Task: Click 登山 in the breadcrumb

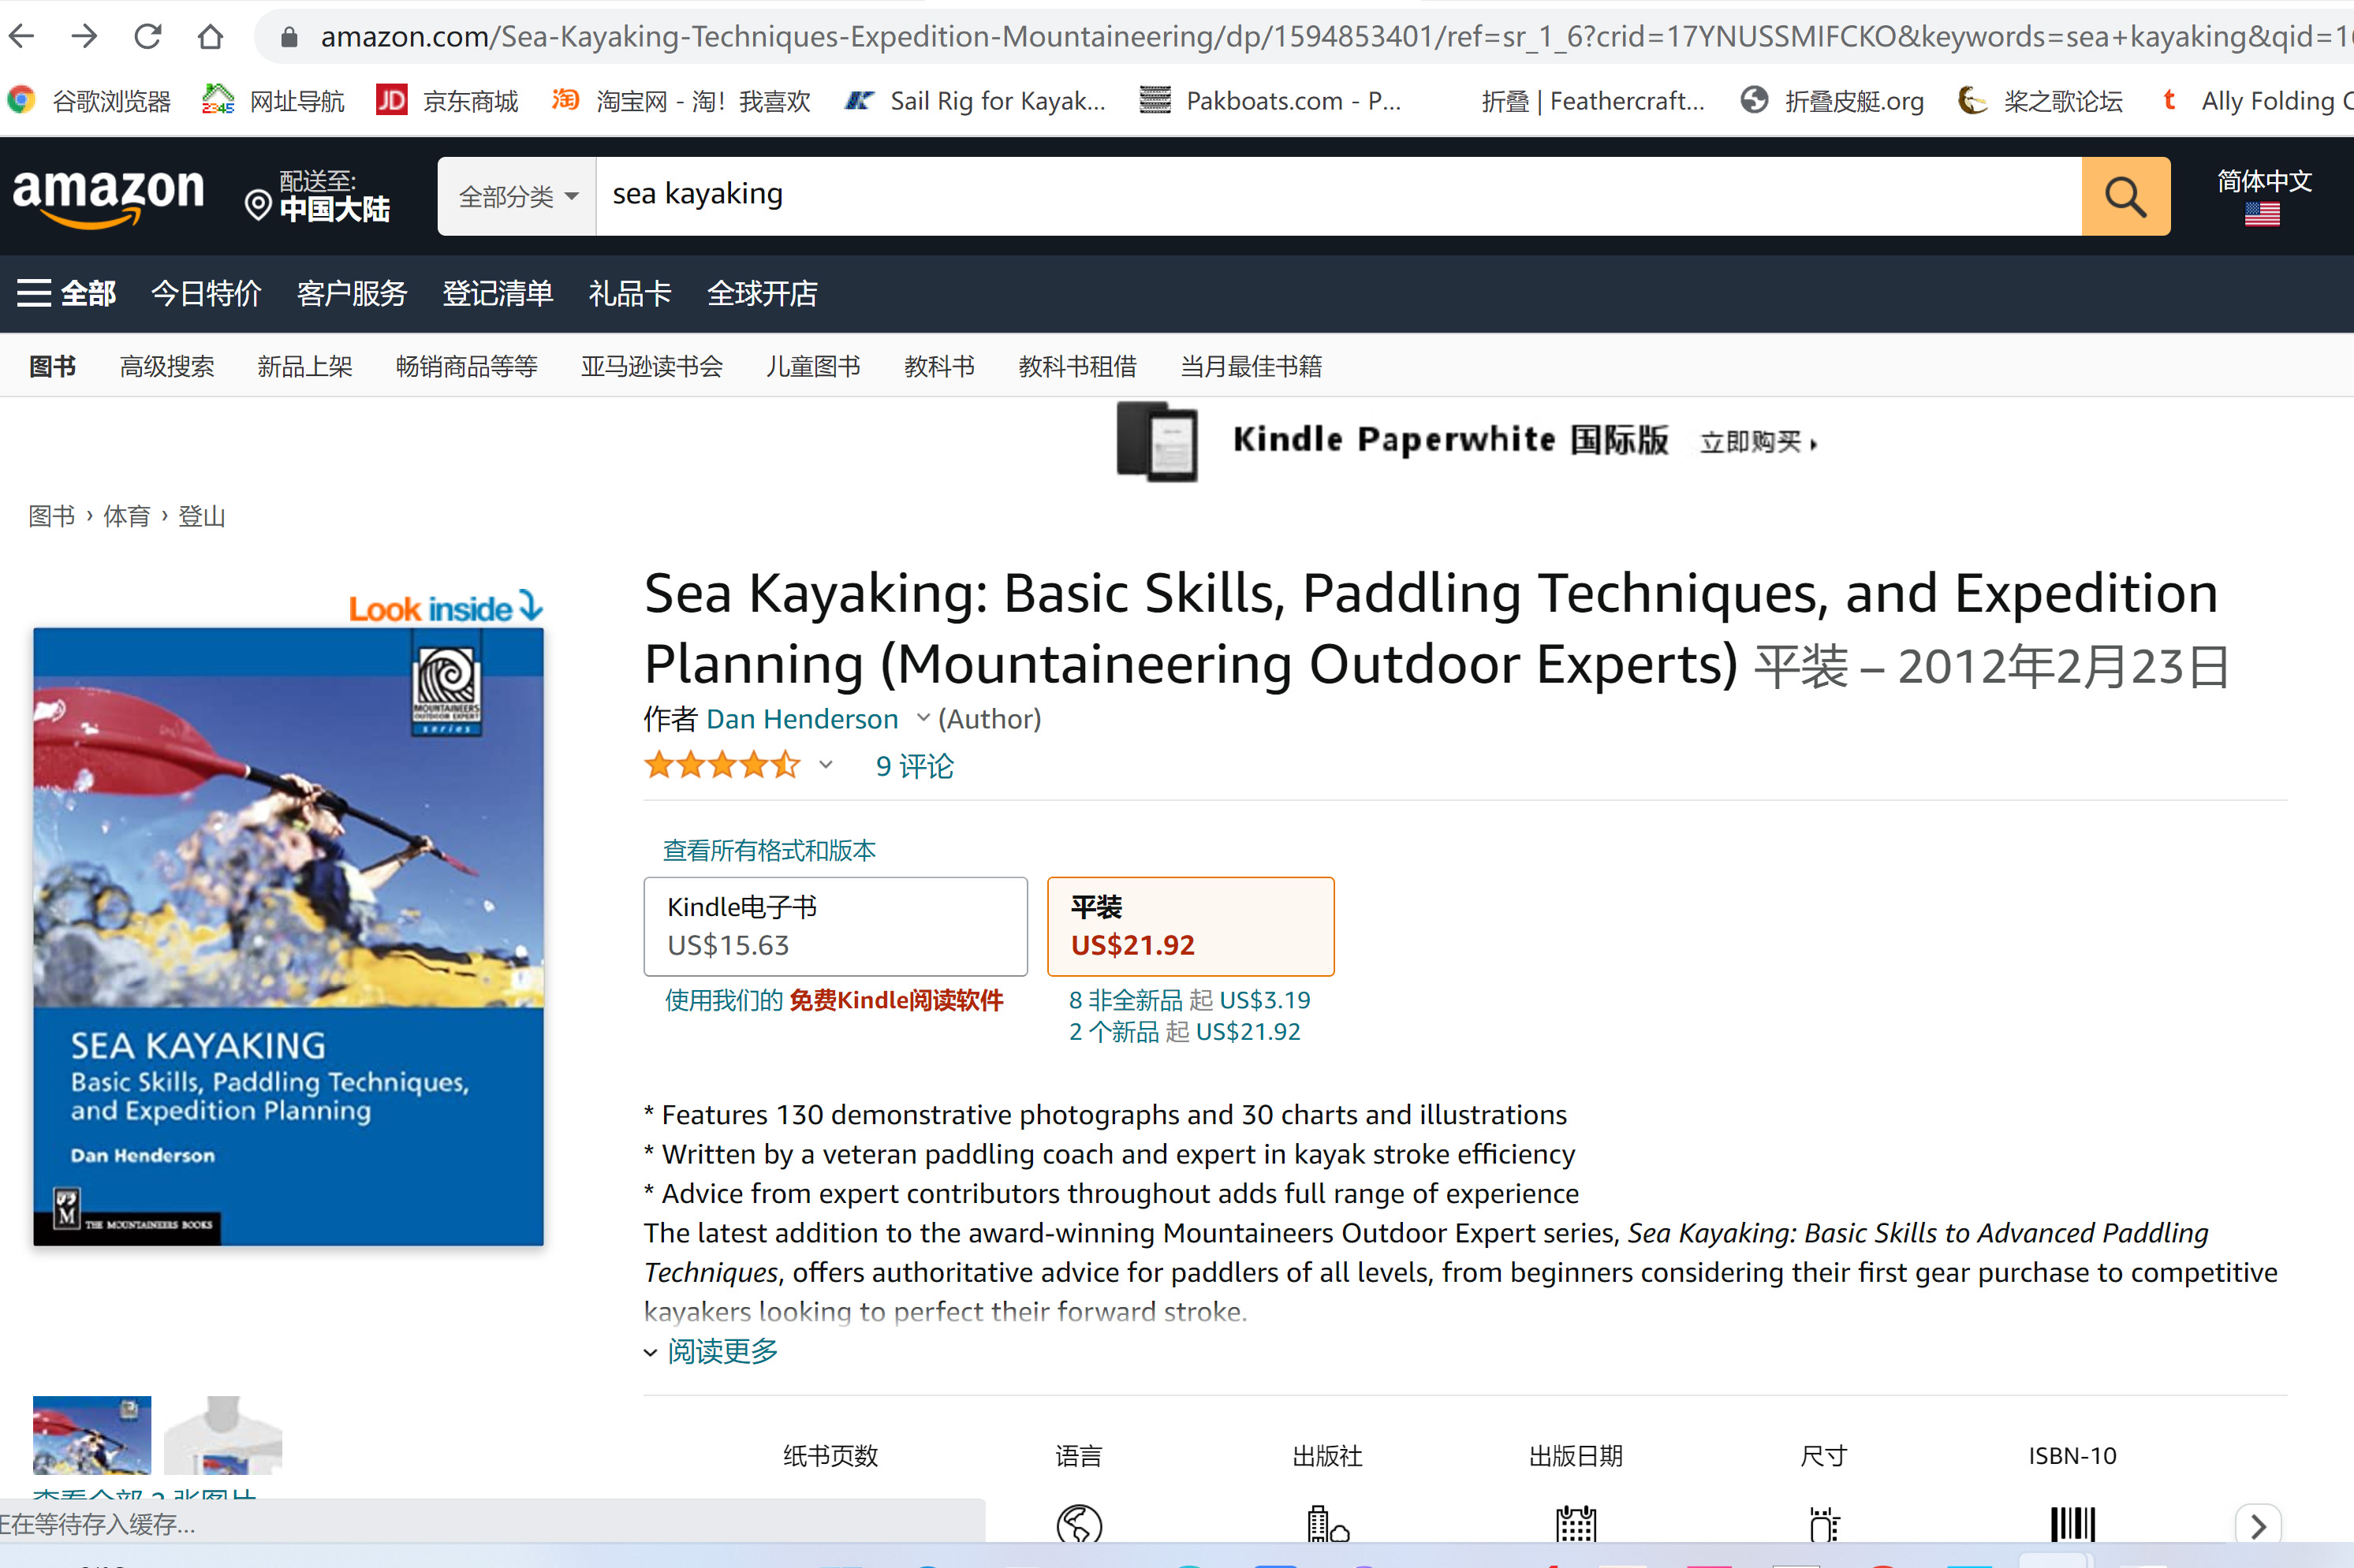Action: (x=202, y=516)
